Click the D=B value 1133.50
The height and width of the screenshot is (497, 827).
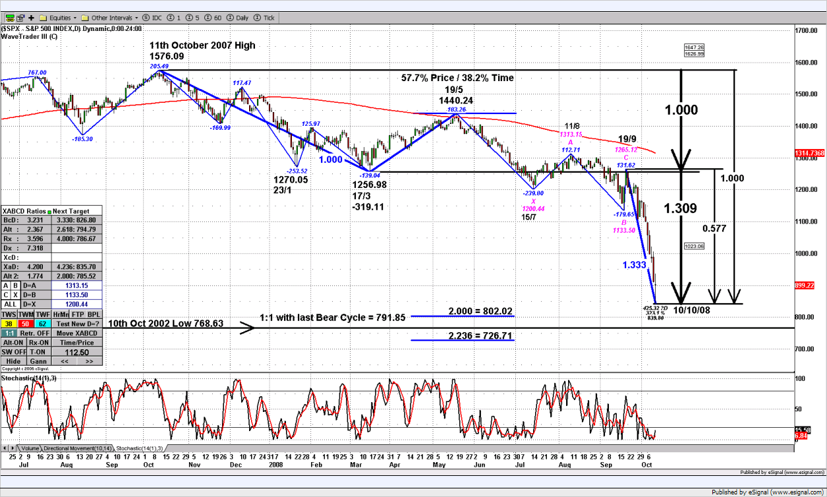click(x=77, y=295)
